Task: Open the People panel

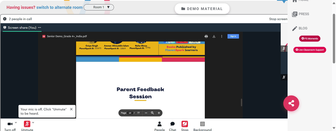Action: [160, 126]
